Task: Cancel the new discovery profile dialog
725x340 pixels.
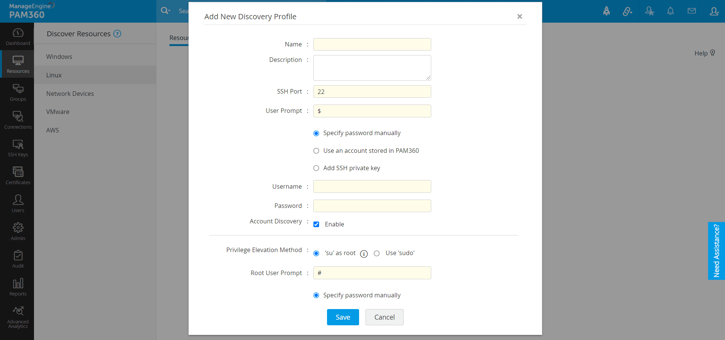Action: [384, 317]
